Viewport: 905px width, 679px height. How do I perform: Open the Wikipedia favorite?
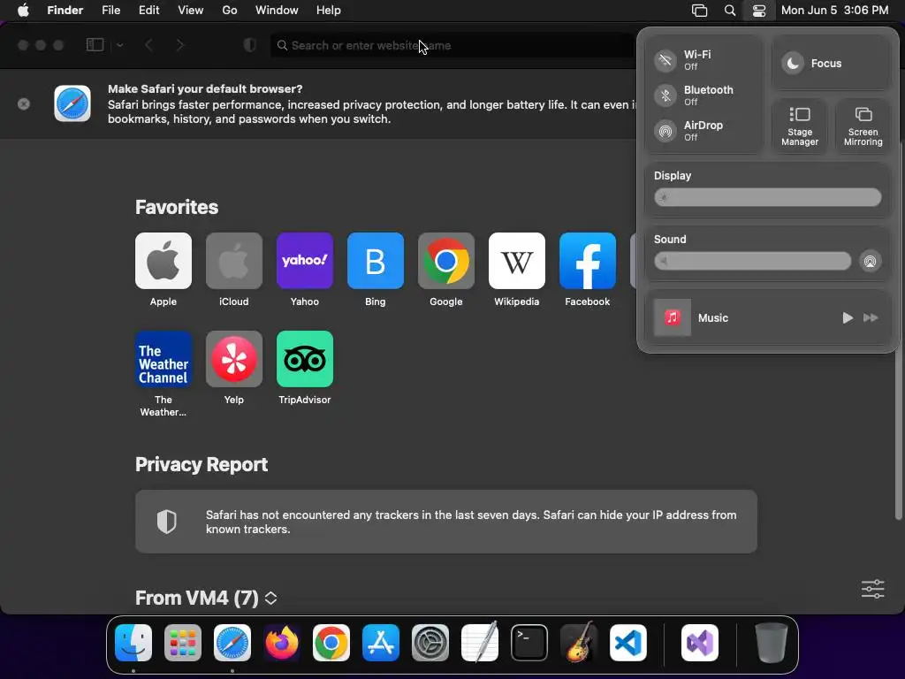(516, 261)
